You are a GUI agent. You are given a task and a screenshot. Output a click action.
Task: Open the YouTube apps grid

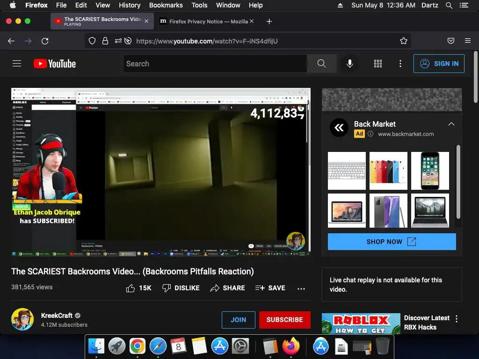(378, 64)
